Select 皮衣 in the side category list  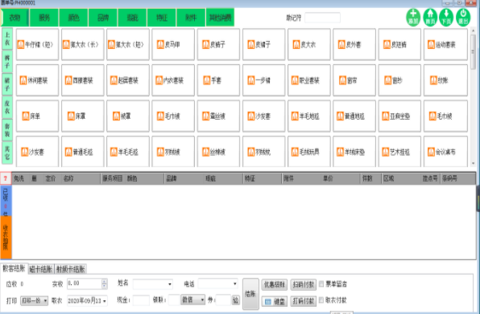coord(7,108)
